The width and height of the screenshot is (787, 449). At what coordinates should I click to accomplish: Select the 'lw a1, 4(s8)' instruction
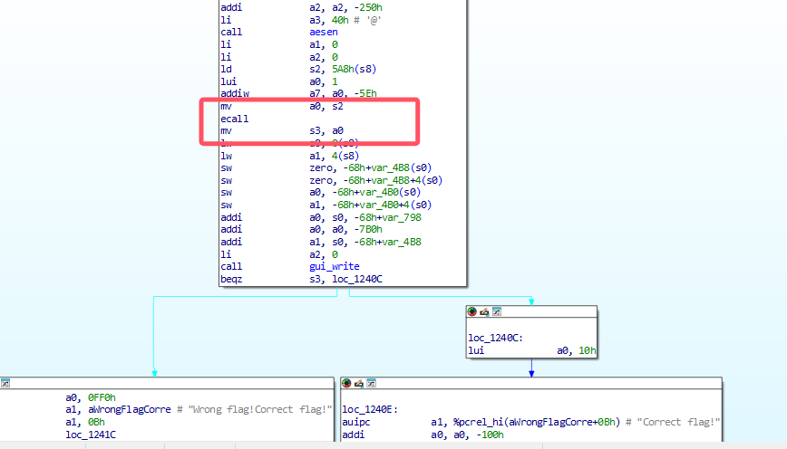click(289, 156)
